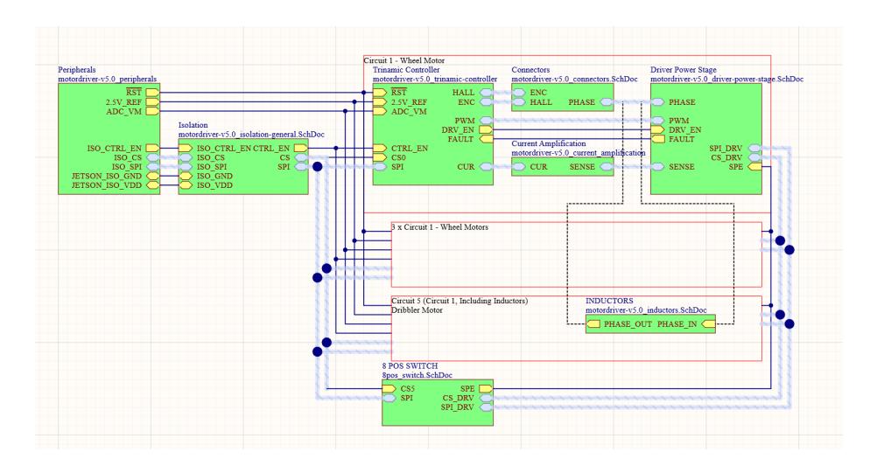The width and height of the screenshot is (870, 466).
Task: Select the "INDUCTORS" sheet title
Action: tap(609, 301)
